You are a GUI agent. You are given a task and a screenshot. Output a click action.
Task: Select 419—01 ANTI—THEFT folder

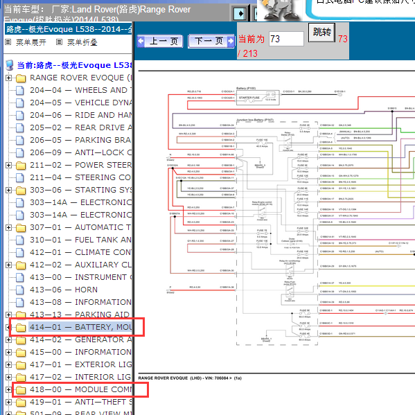point(81,402)
